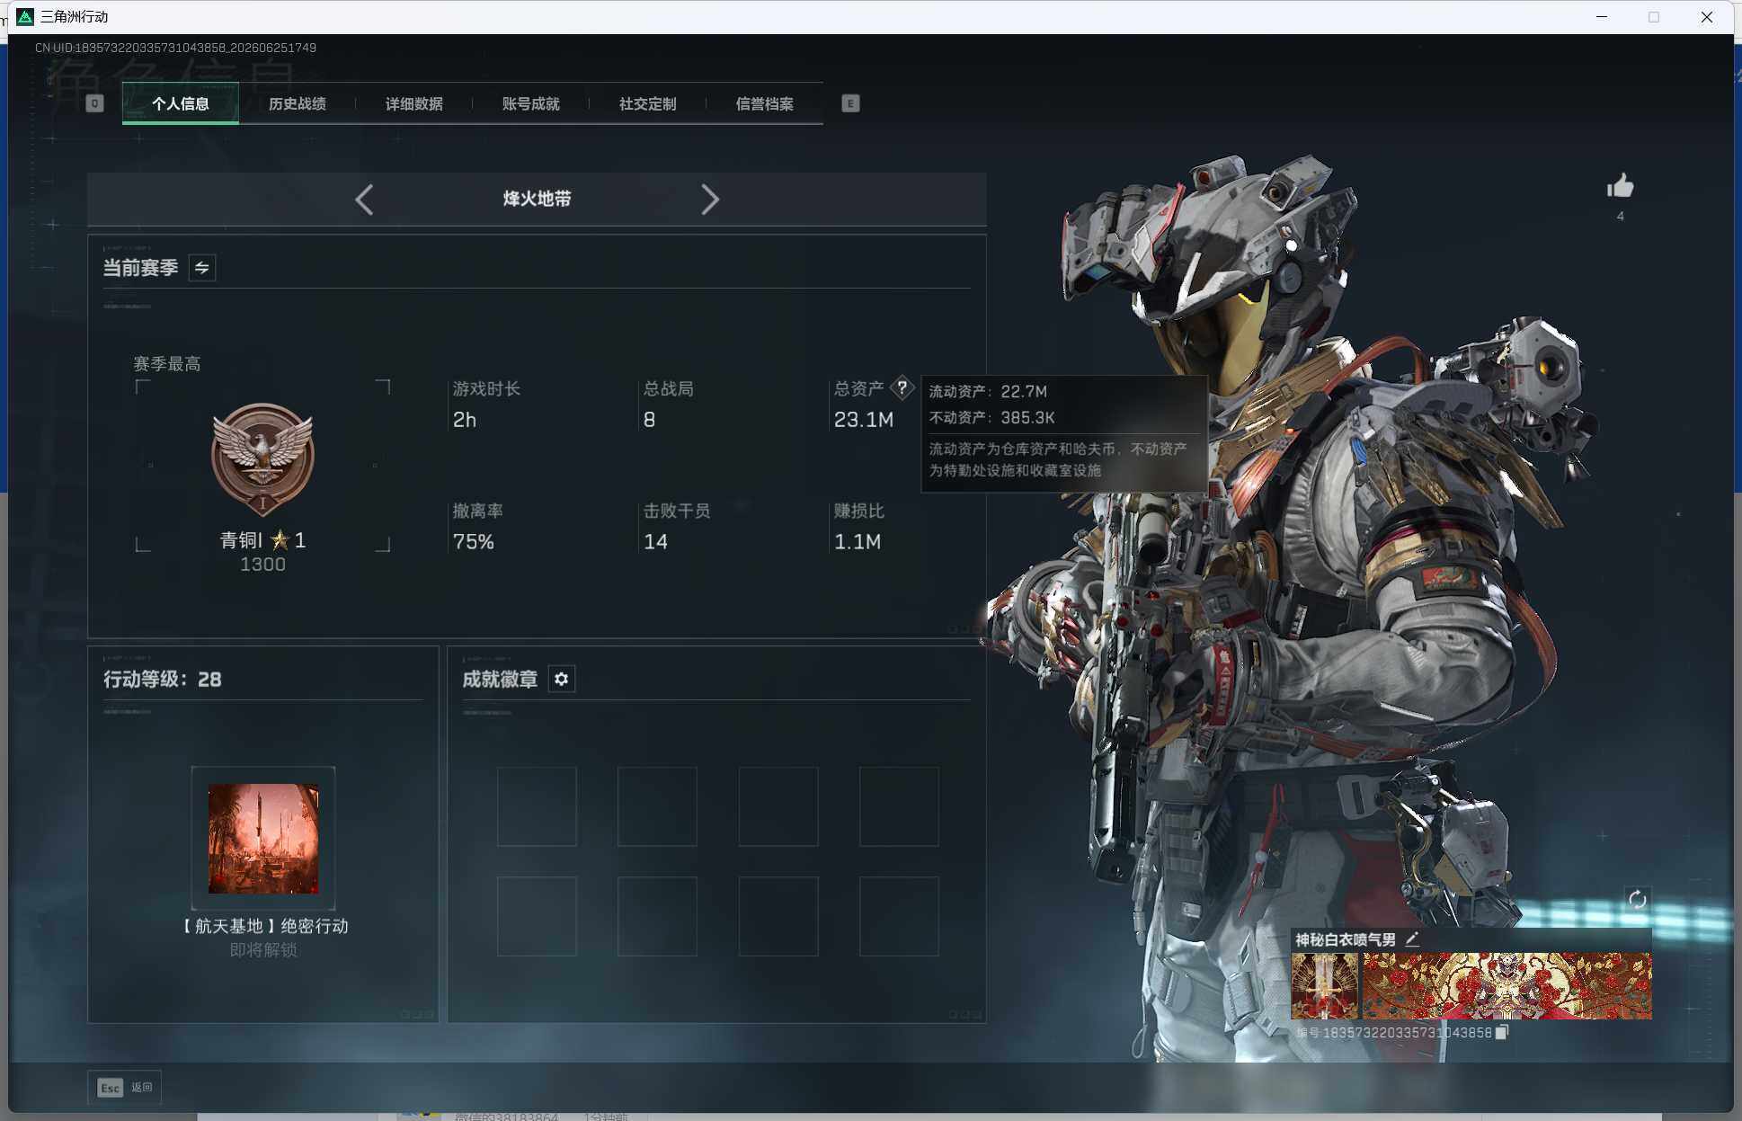Toggle season view next to 当前赛季
The width and height of the screenshot is (1742, 1121).
pos(202,268)
